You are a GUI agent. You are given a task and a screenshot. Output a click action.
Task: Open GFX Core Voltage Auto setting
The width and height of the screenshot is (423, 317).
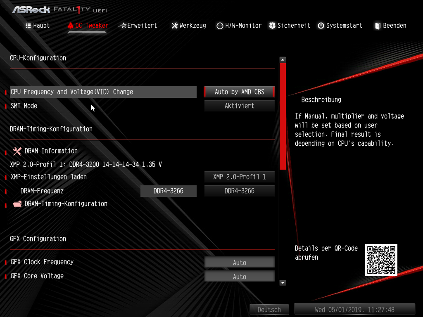click(240, 276)
